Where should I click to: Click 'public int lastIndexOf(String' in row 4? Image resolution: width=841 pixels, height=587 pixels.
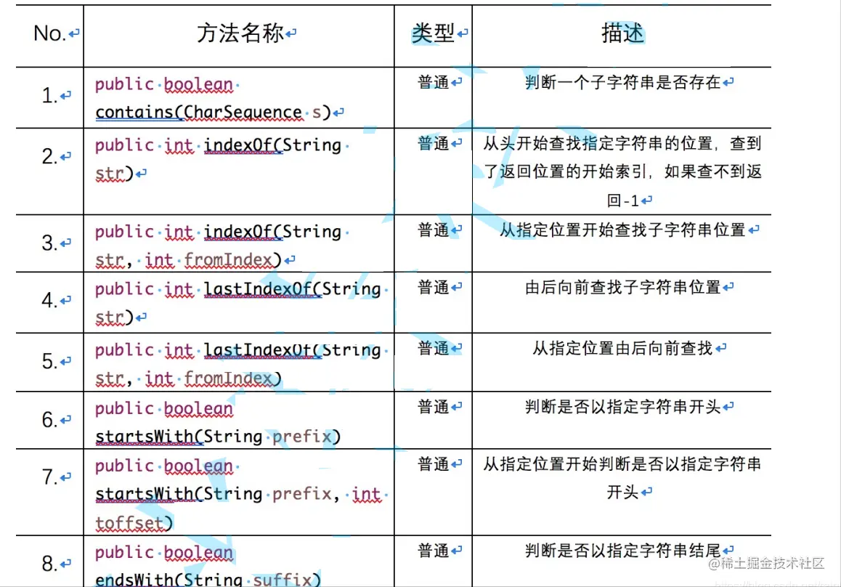(238, 289)
